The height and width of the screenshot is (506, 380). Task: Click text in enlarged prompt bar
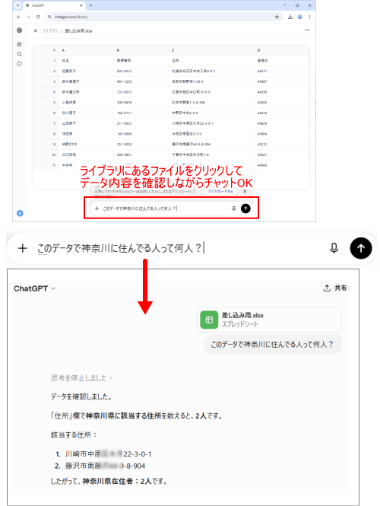point(120,248)
